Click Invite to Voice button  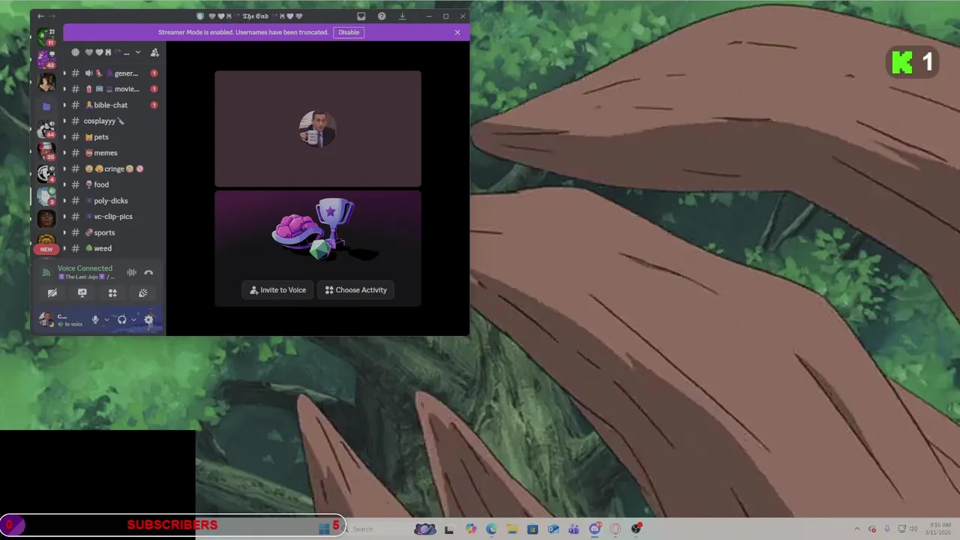point(277,290)
